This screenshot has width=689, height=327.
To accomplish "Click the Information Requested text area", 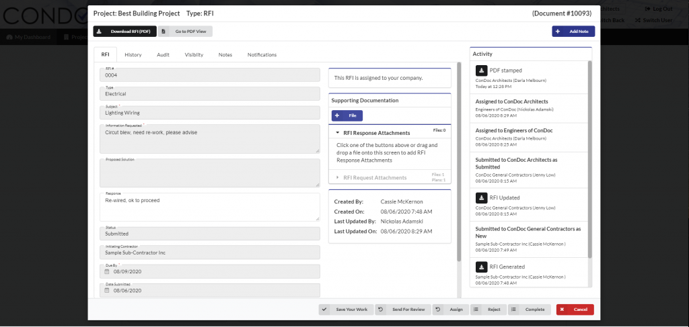I will click(210, 139).
